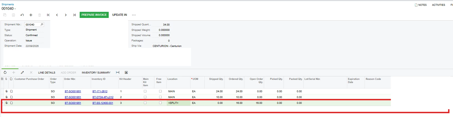
Task: Go to first record arrow icon
Action: [x=48, y=15]
